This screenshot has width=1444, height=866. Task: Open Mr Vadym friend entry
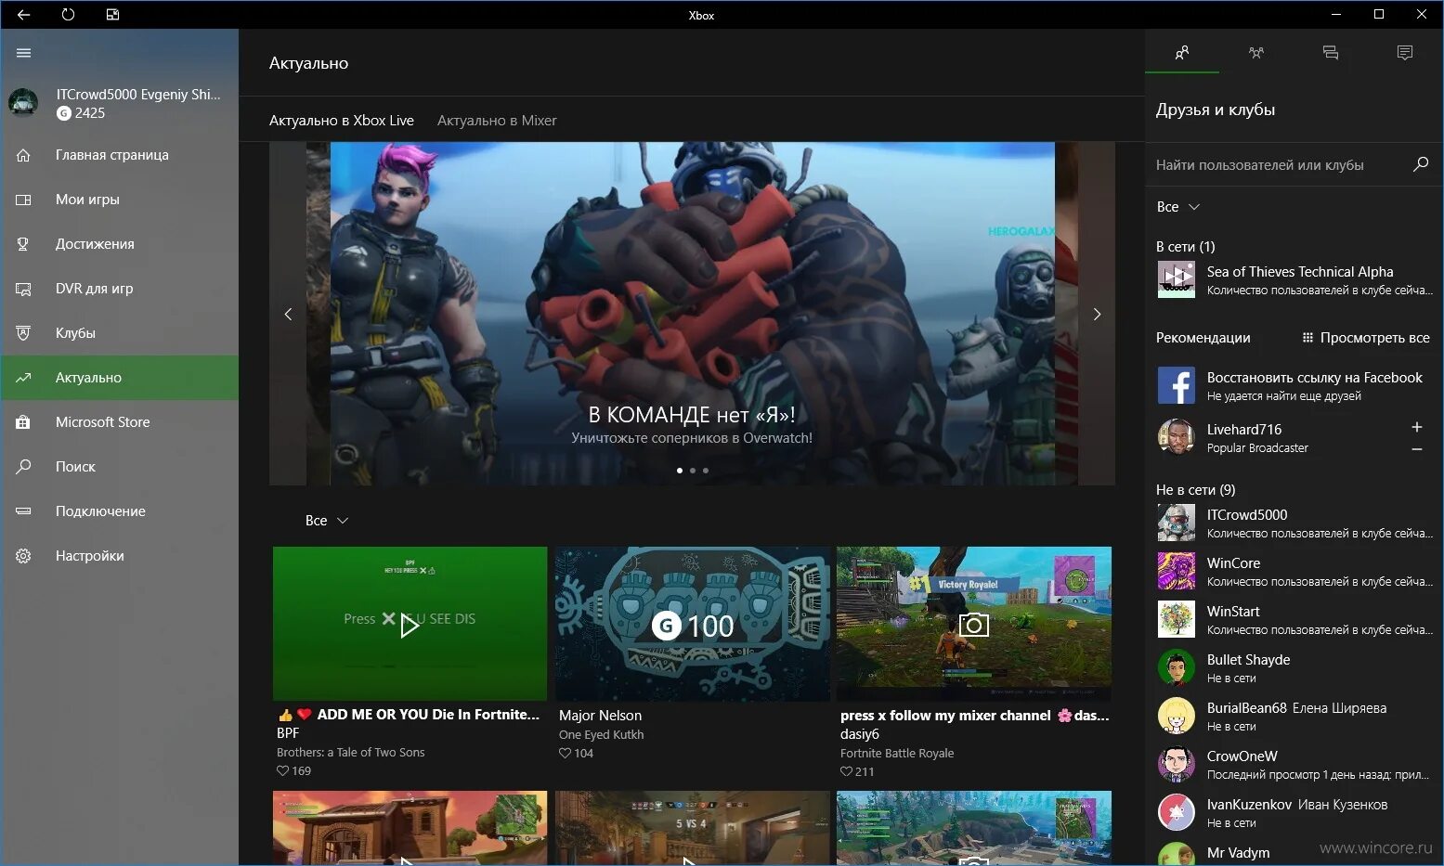tap(1294, 854)
